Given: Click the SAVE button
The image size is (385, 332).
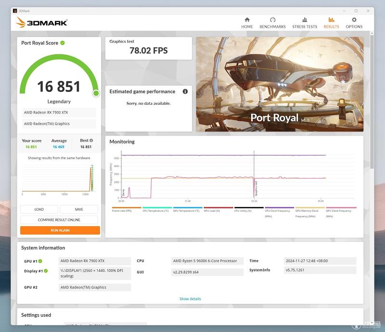Looking at the screenshot, I should coord(79,209).
